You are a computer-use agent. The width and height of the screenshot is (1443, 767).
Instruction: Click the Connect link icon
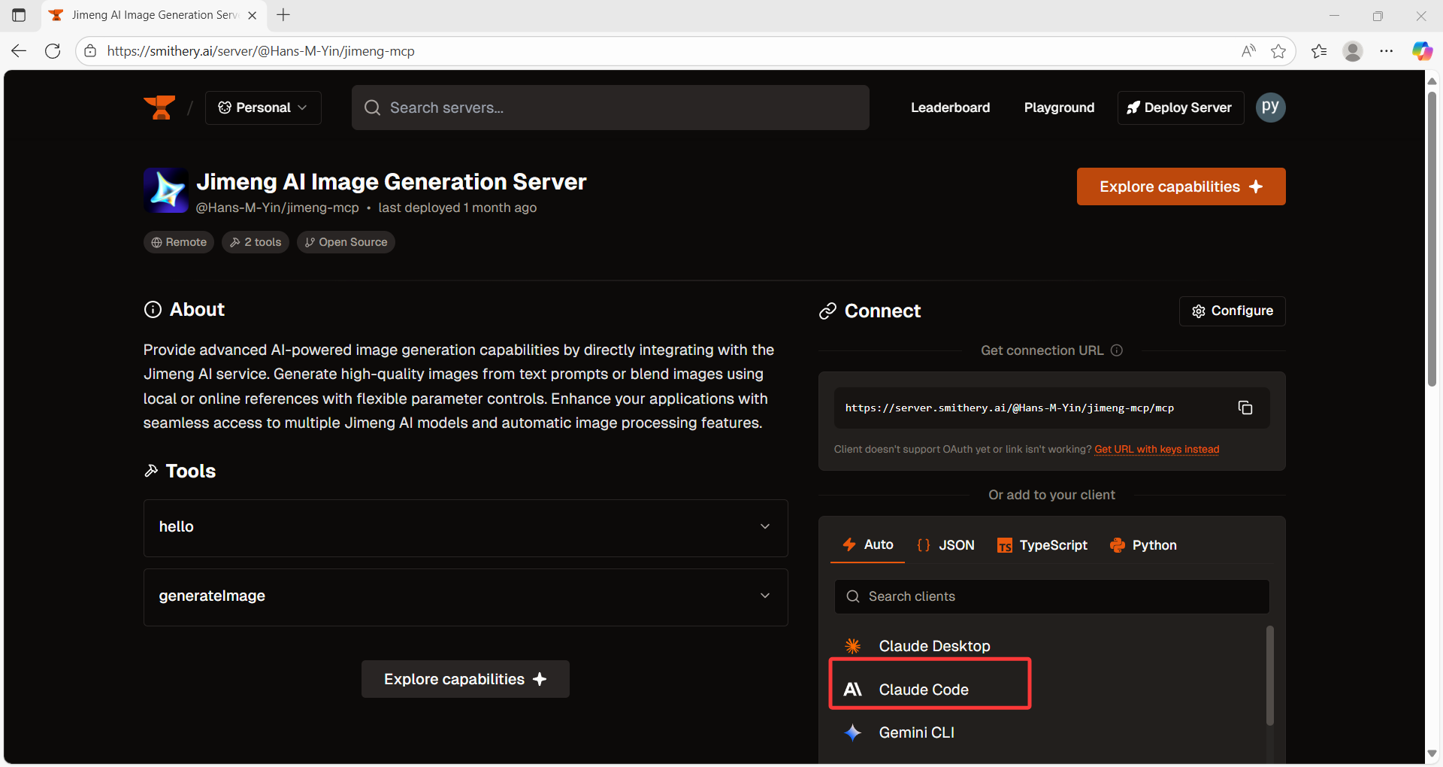[827, 311]
